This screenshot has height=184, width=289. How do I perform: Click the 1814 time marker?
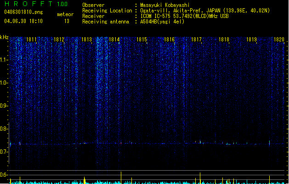click(x=114, y=39)
